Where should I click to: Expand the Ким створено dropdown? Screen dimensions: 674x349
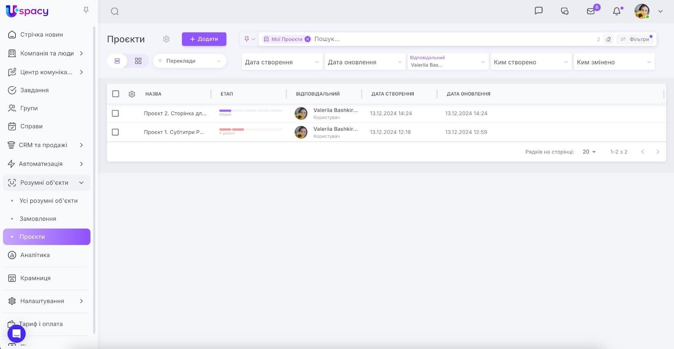point(530,62)
